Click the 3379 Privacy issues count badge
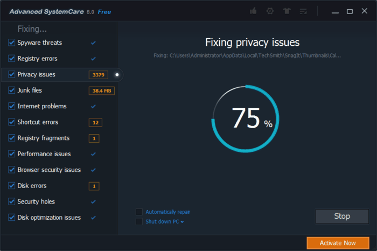377x251 pixels. click(x=99, y=74)
